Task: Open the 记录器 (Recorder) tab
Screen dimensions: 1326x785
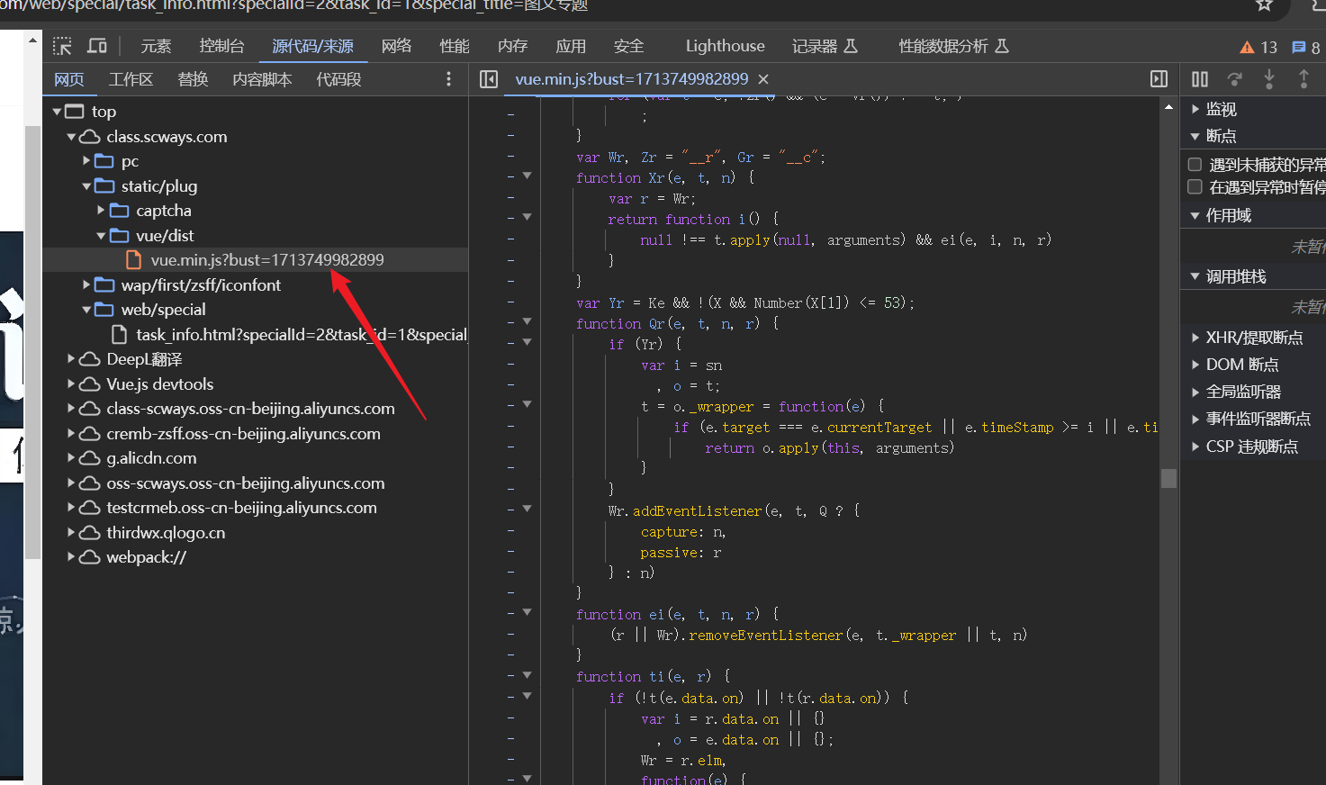Action: pyautogui.click(x=825, y=46)
